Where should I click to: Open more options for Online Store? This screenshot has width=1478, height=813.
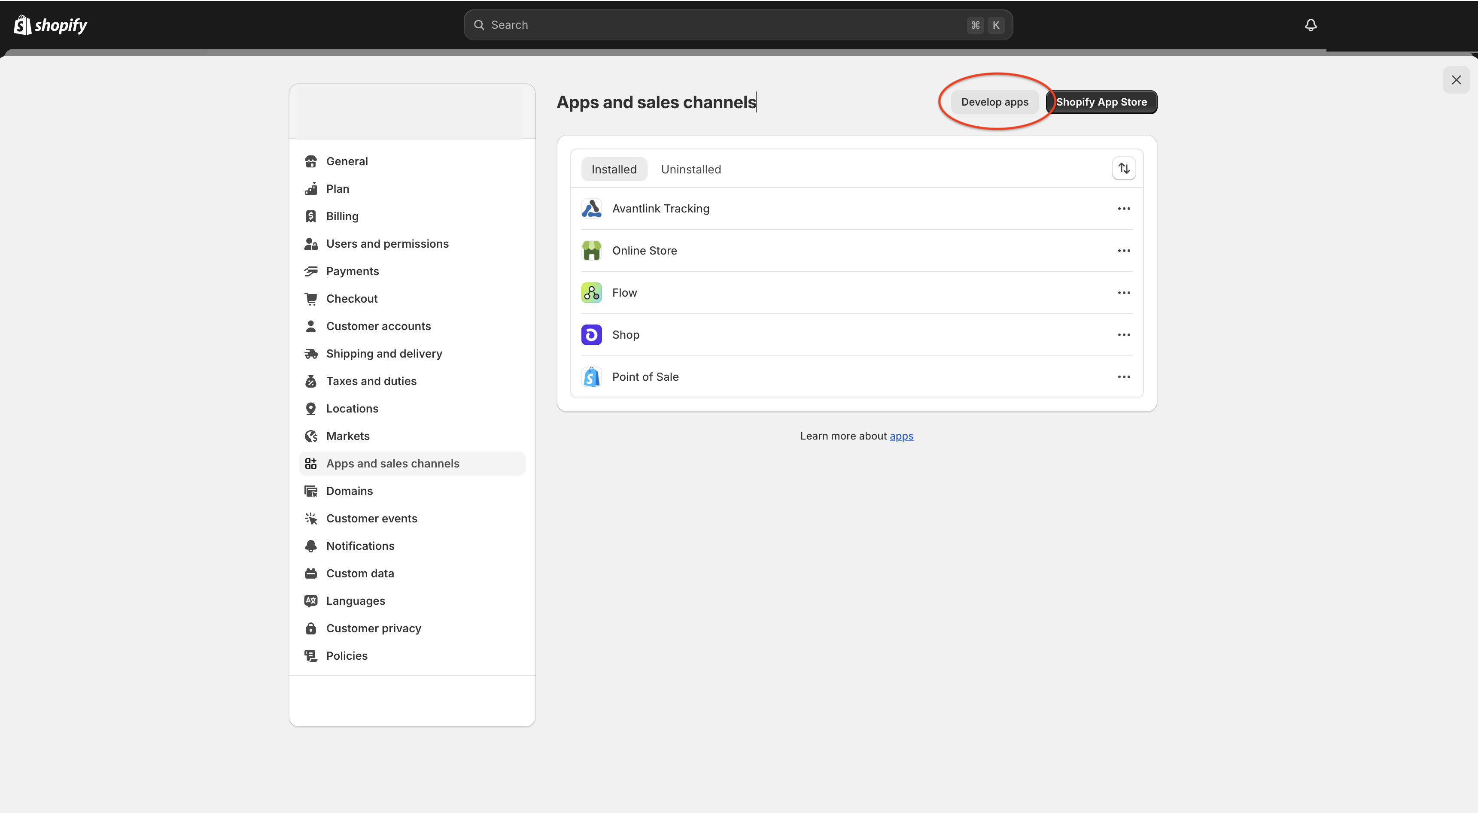pos(1123,251)
